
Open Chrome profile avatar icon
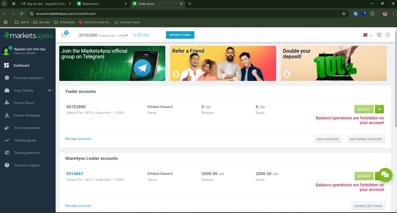[x=385, y=14]
